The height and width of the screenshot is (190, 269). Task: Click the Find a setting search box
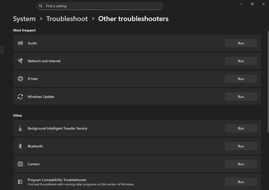click(100, 6)
